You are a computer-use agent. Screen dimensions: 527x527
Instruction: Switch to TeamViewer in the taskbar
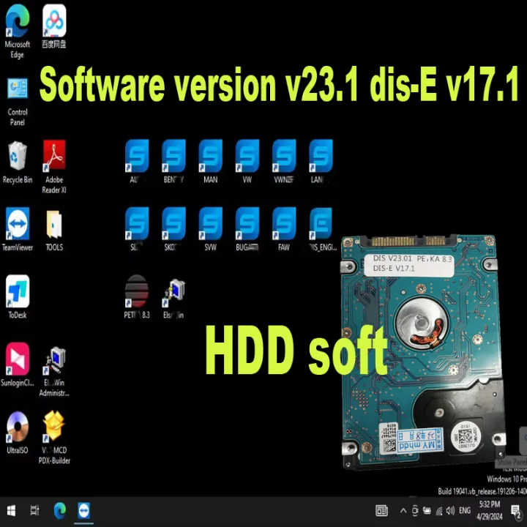83,511
